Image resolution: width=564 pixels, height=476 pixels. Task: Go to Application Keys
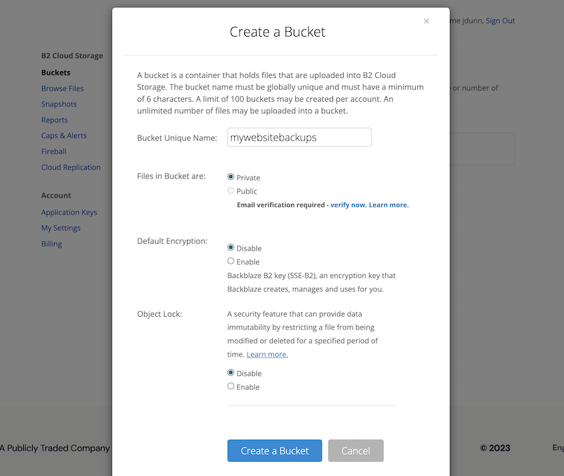coord(69,212)
